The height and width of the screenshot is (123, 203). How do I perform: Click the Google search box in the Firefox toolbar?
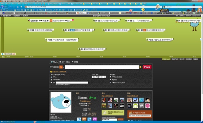point(183,7)
